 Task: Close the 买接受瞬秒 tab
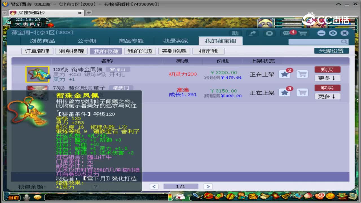point(80,13)
